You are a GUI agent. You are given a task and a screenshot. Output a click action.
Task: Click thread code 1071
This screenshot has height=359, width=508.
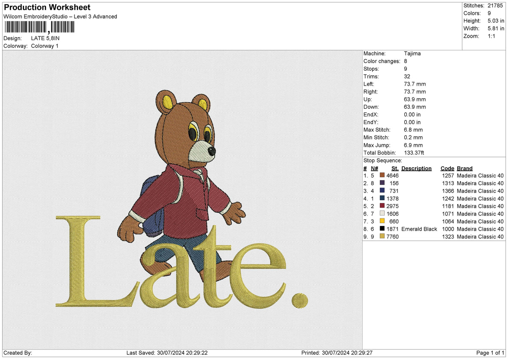(448, 214)
